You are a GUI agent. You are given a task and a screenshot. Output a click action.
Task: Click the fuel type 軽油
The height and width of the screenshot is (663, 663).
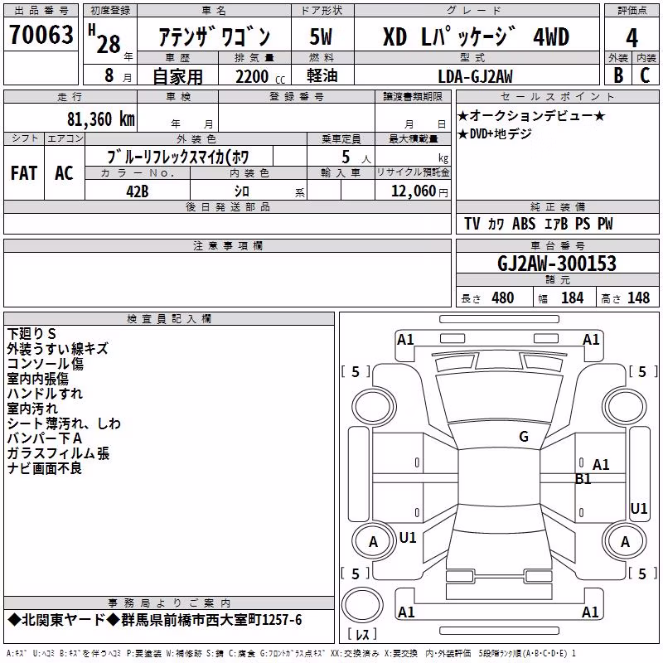click(322, 75)
